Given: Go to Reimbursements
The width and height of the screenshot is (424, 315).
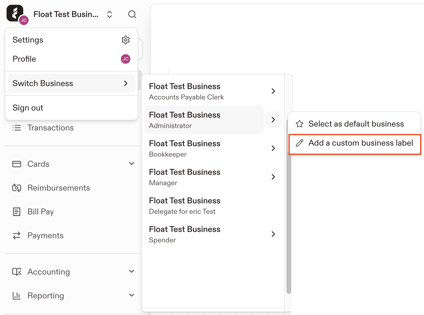Looking at the screenshot, I should (59, 188).
